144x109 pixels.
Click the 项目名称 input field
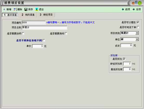(44, 28)
